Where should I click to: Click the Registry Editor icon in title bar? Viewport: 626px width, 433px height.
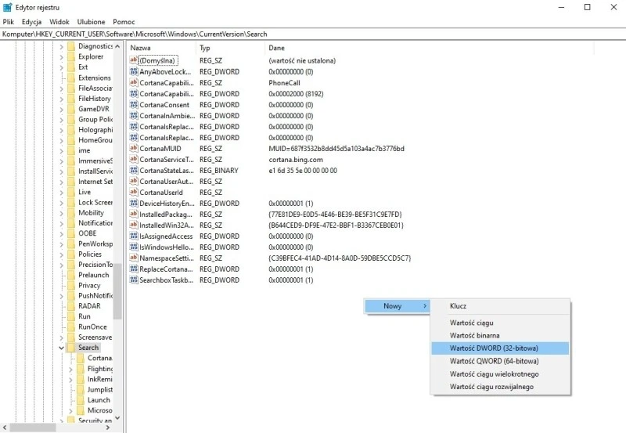pos(8,7)
